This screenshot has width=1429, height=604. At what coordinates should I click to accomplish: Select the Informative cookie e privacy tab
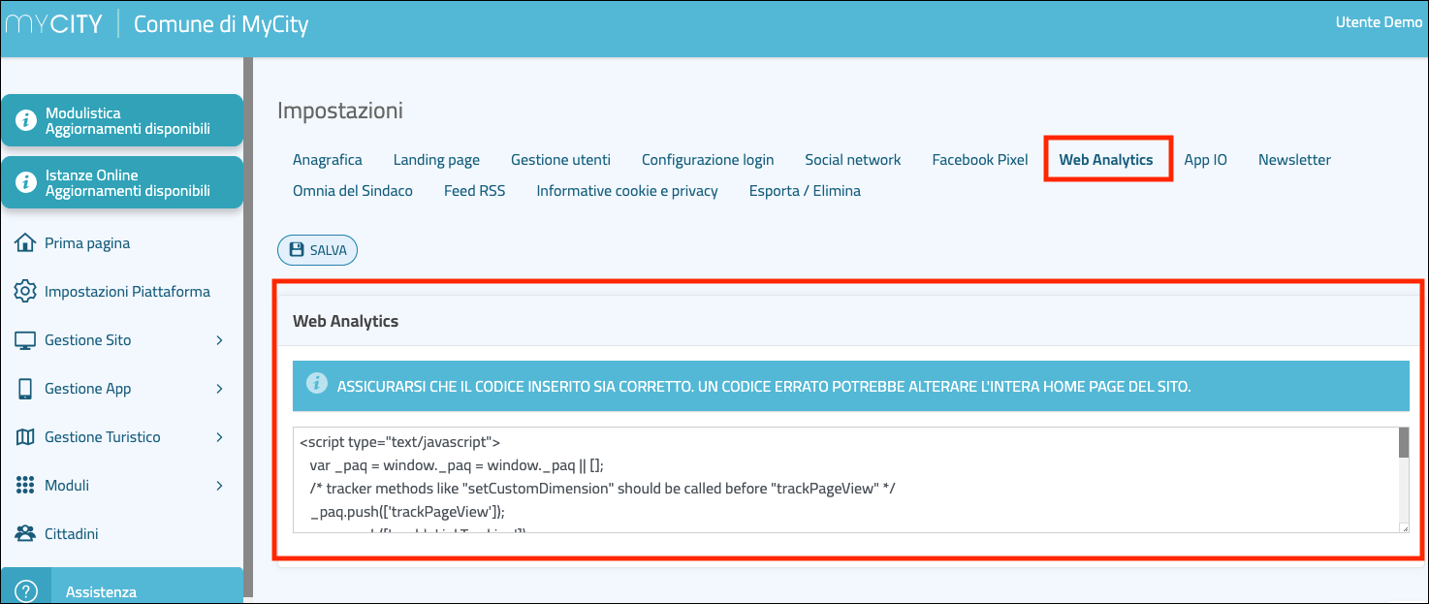click(x=626, y=191)
